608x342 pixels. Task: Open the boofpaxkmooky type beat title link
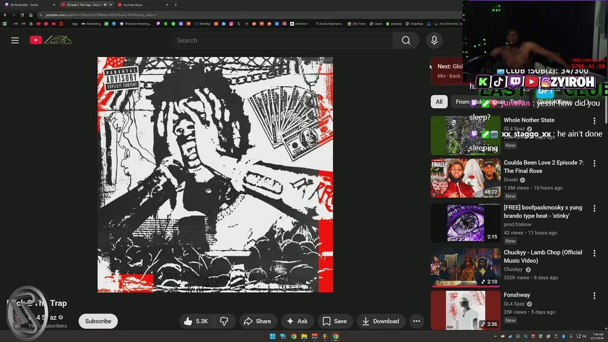click(x=542, y=212)
